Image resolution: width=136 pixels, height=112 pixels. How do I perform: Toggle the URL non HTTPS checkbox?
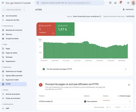(x=40, y=26)
